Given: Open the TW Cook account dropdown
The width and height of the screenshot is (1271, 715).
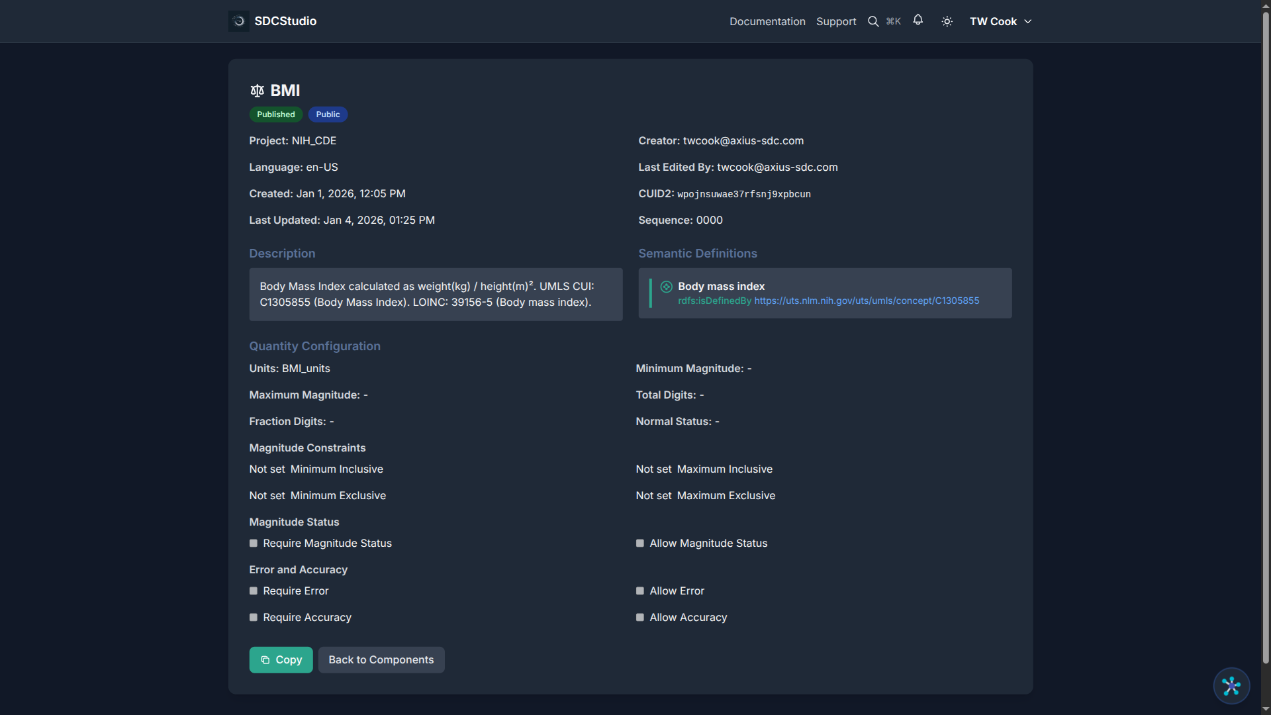Looking at the screenshot, I should pyautogui.click(x=1000, y=21).
